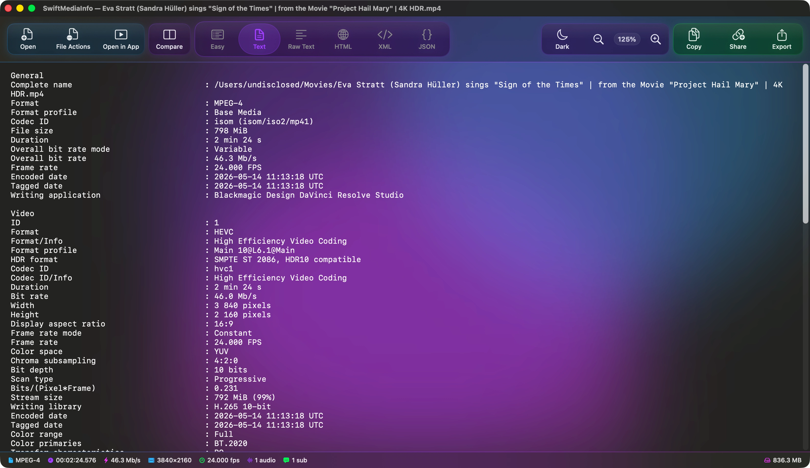Screen dimensions: 810x468
Task: Click the '792 MiB (99%)' stream size value
Action: [x=245, y=397]
